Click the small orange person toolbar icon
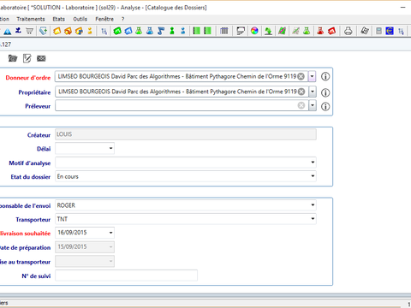Viewport: 411px width, 308px height. (90, 31)
